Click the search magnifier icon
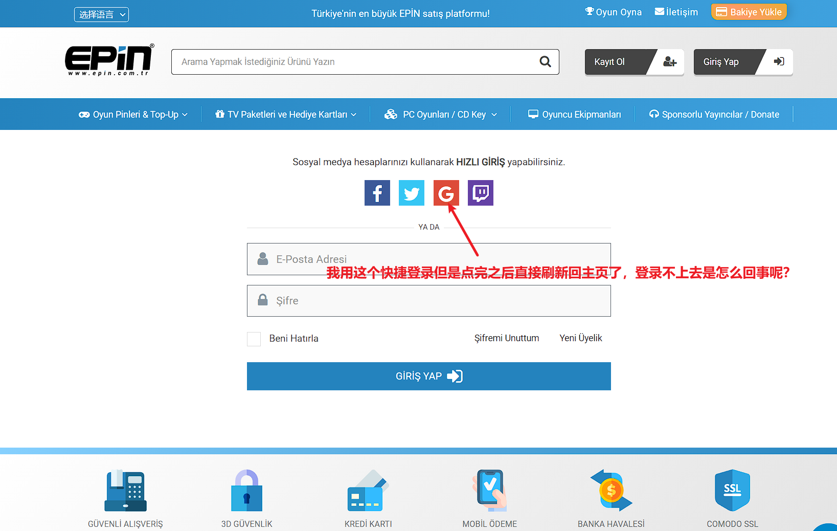 tap(546, 62)
